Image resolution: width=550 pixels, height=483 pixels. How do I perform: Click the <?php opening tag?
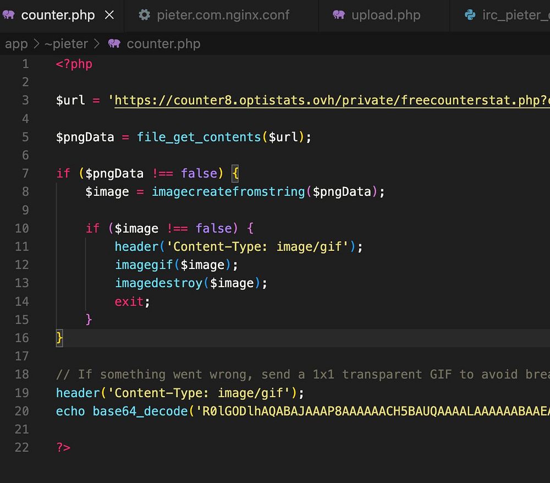click(74, 64)
